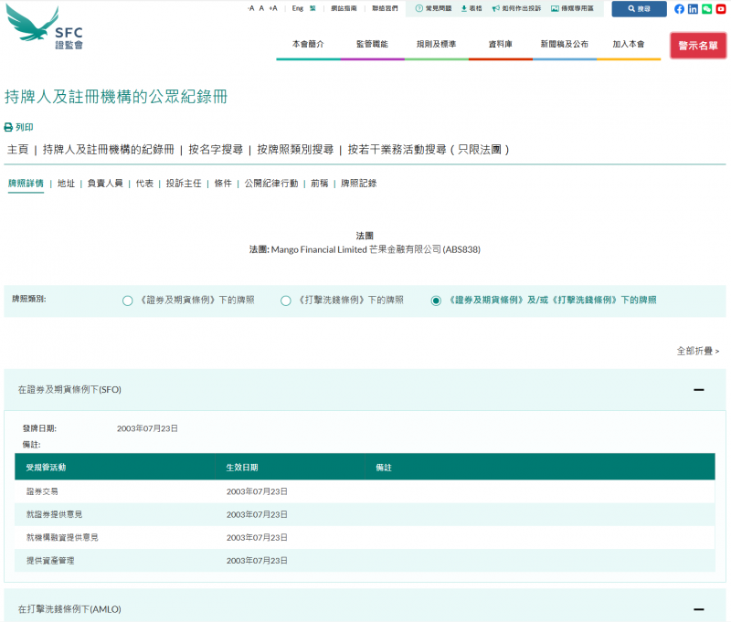
Task: Open 資料庫 main menu
Action: [x=500, y=44]
